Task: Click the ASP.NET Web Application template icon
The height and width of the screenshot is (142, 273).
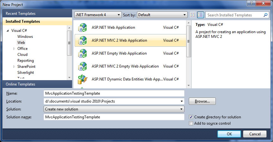Action: tap(82, 27)
